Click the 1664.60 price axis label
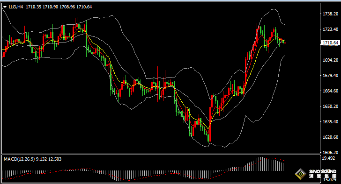The height and width of the screenshot is (184, 341). (330, 91)
